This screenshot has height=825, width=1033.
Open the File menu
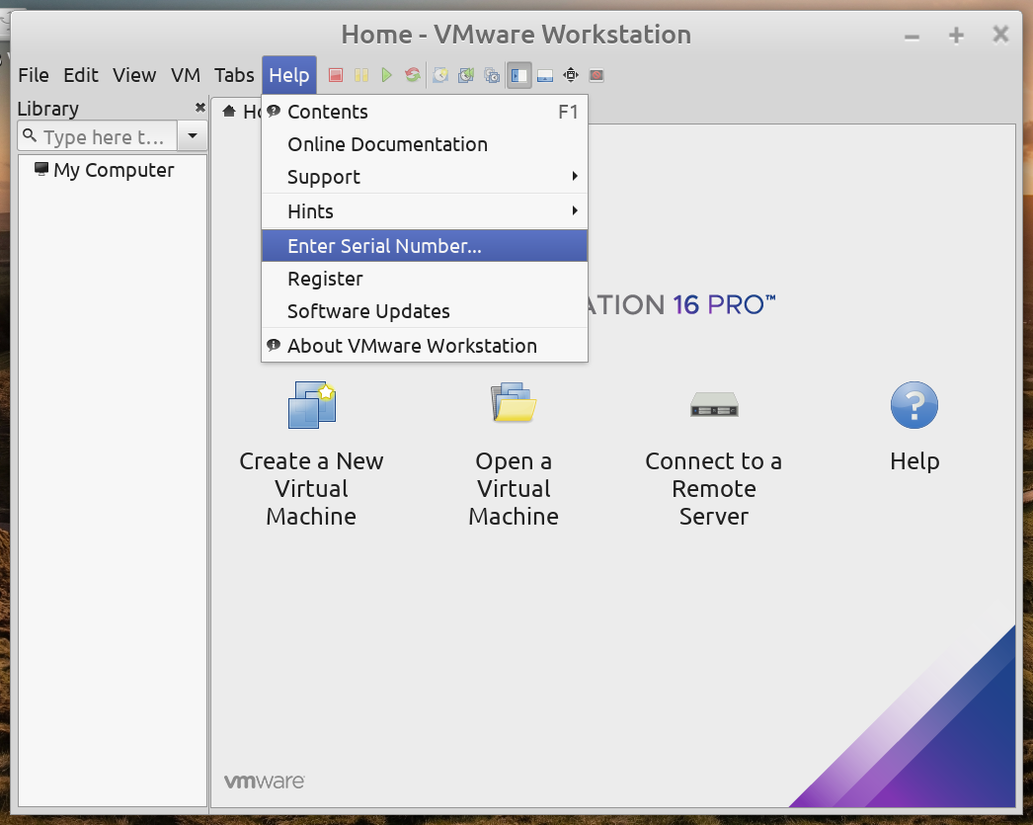(34, 75)
